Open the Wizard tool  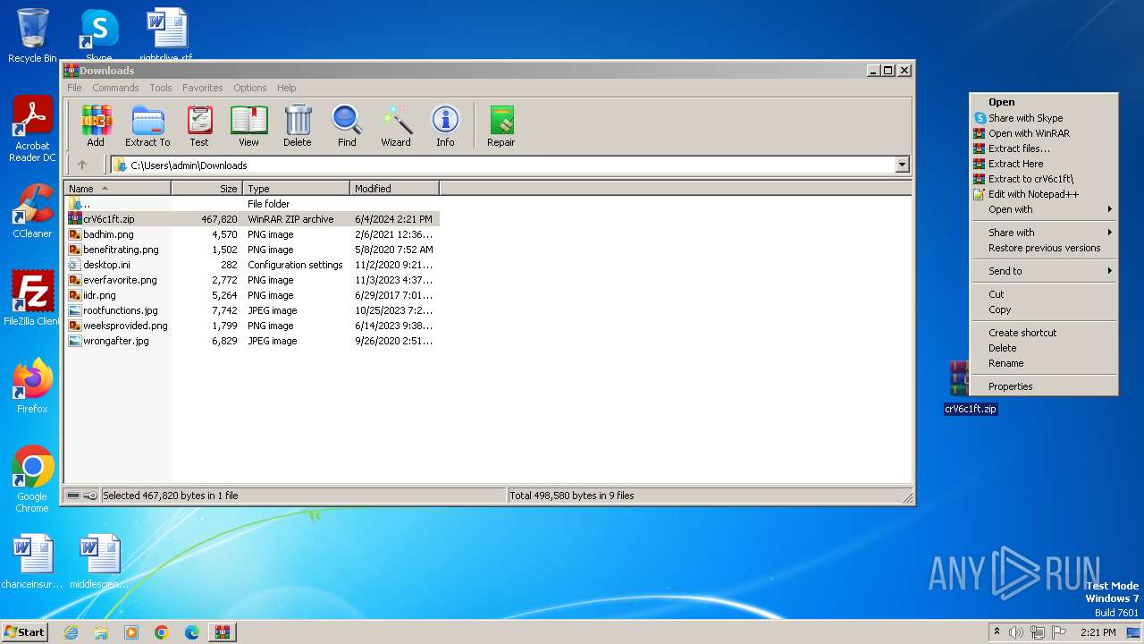(396, 125)
